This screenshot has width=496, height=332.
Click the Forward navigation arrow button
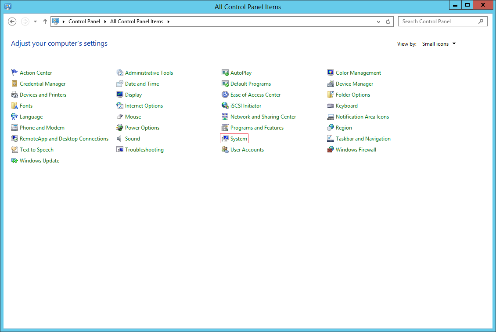coord(25,22)
